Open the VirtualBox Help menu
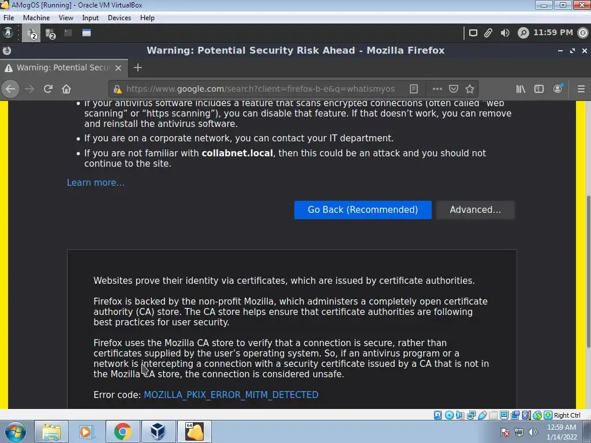The width and height of the screenshot is (591, 443). [x=147, y=18]
